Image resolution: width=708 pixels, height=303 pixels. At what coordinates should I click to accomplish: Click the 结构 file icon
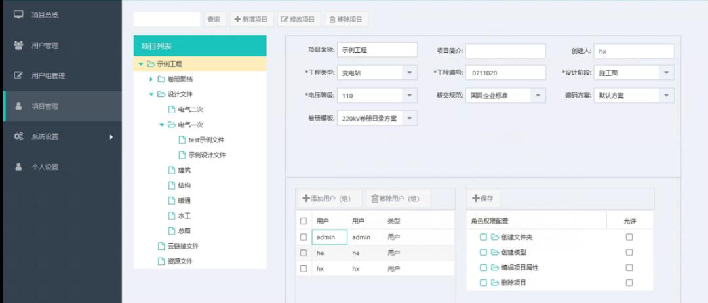[172, 185]
